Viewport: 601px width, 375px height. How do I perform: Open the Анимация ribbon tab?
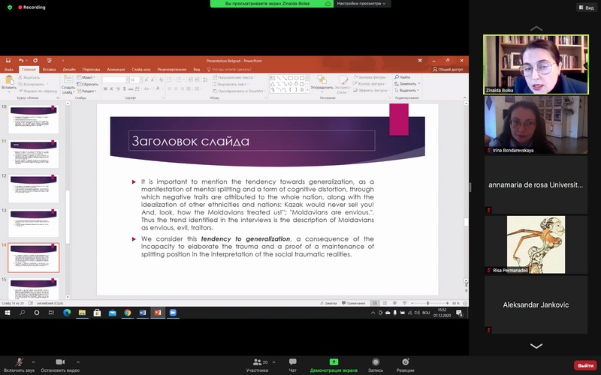pos(116,69)
